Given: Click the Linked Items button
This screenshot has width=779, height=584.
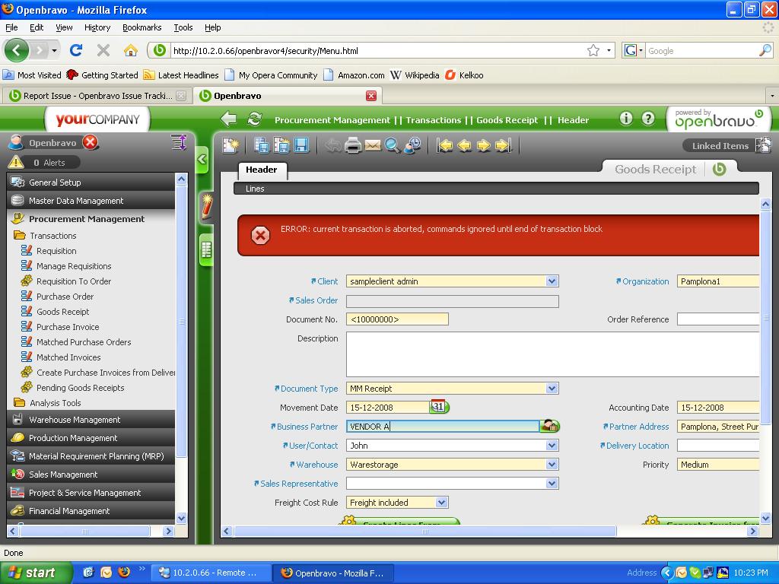Looking at the screenshot, I should tap(720, 146).
